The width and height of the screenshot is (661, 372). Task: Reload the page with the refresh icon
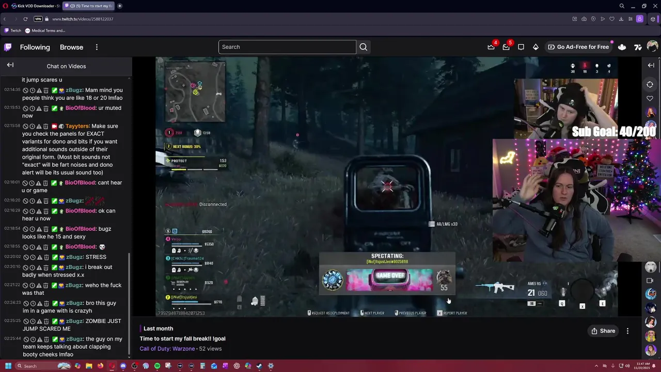[x=25, y=19]
